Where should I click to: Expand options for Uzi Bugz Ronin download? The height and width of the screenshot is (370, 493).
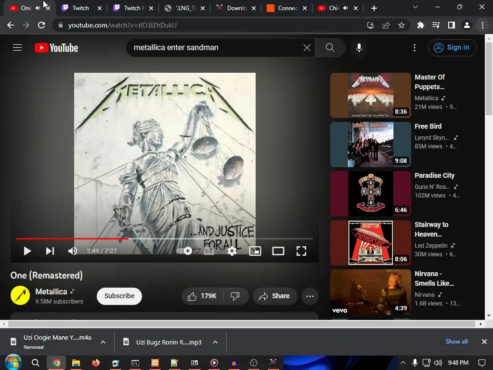[x=215, y=343]
